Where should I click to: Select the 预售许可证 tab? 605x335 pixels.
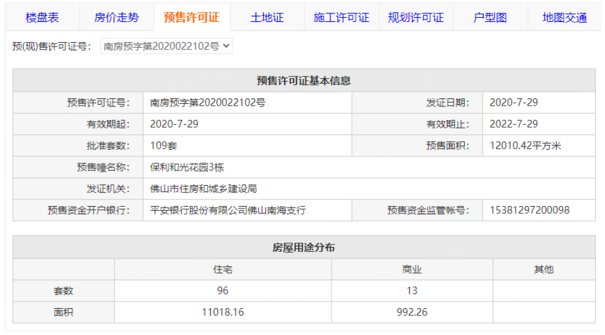pos(191,17)
